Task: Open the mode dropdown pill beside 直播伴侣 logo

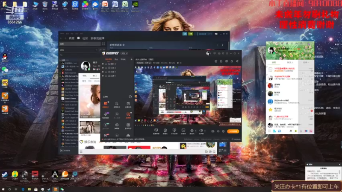Action: coord(124,53)
